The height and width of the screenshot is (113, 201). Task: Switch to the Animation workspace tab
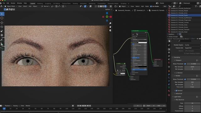[x=83, y=3]
